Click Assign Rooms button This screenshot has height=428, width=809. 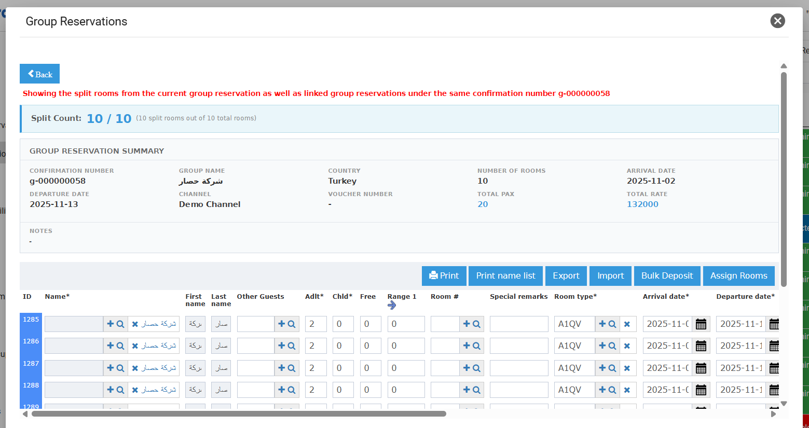739,276
